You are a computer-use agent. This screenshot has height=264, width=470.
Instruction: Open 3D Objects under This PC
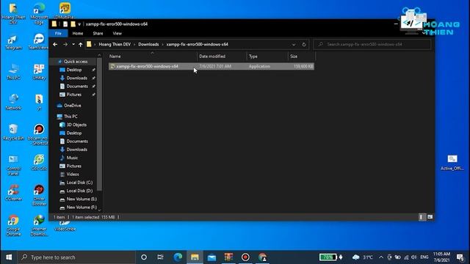76,125
